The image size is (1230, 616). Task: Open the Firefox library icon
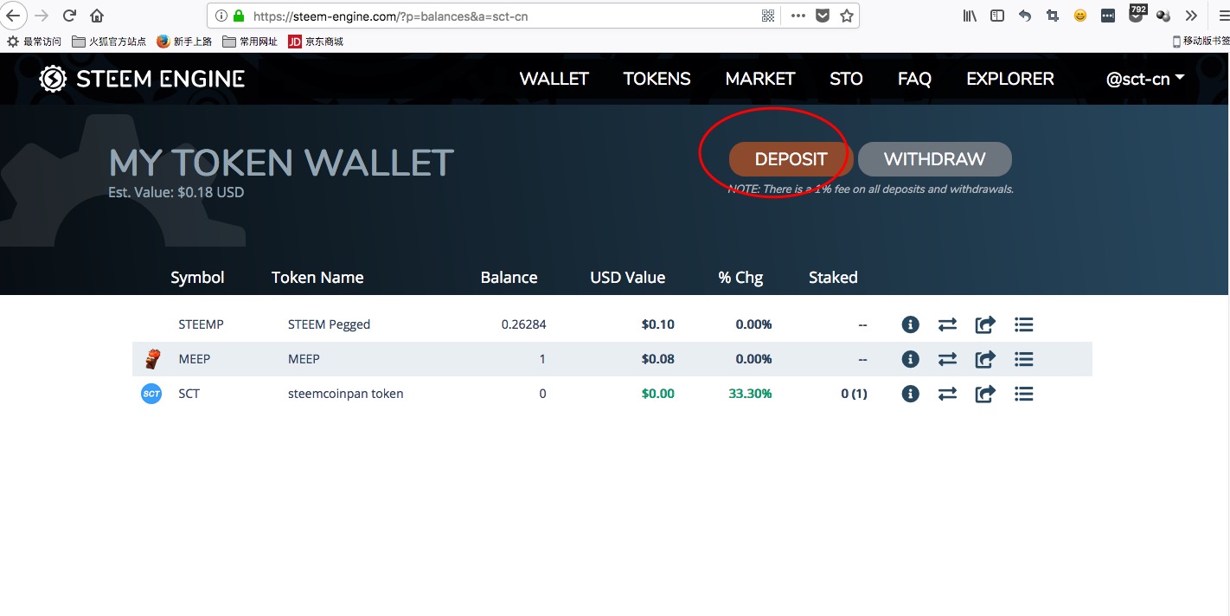[x=971, y=16]
